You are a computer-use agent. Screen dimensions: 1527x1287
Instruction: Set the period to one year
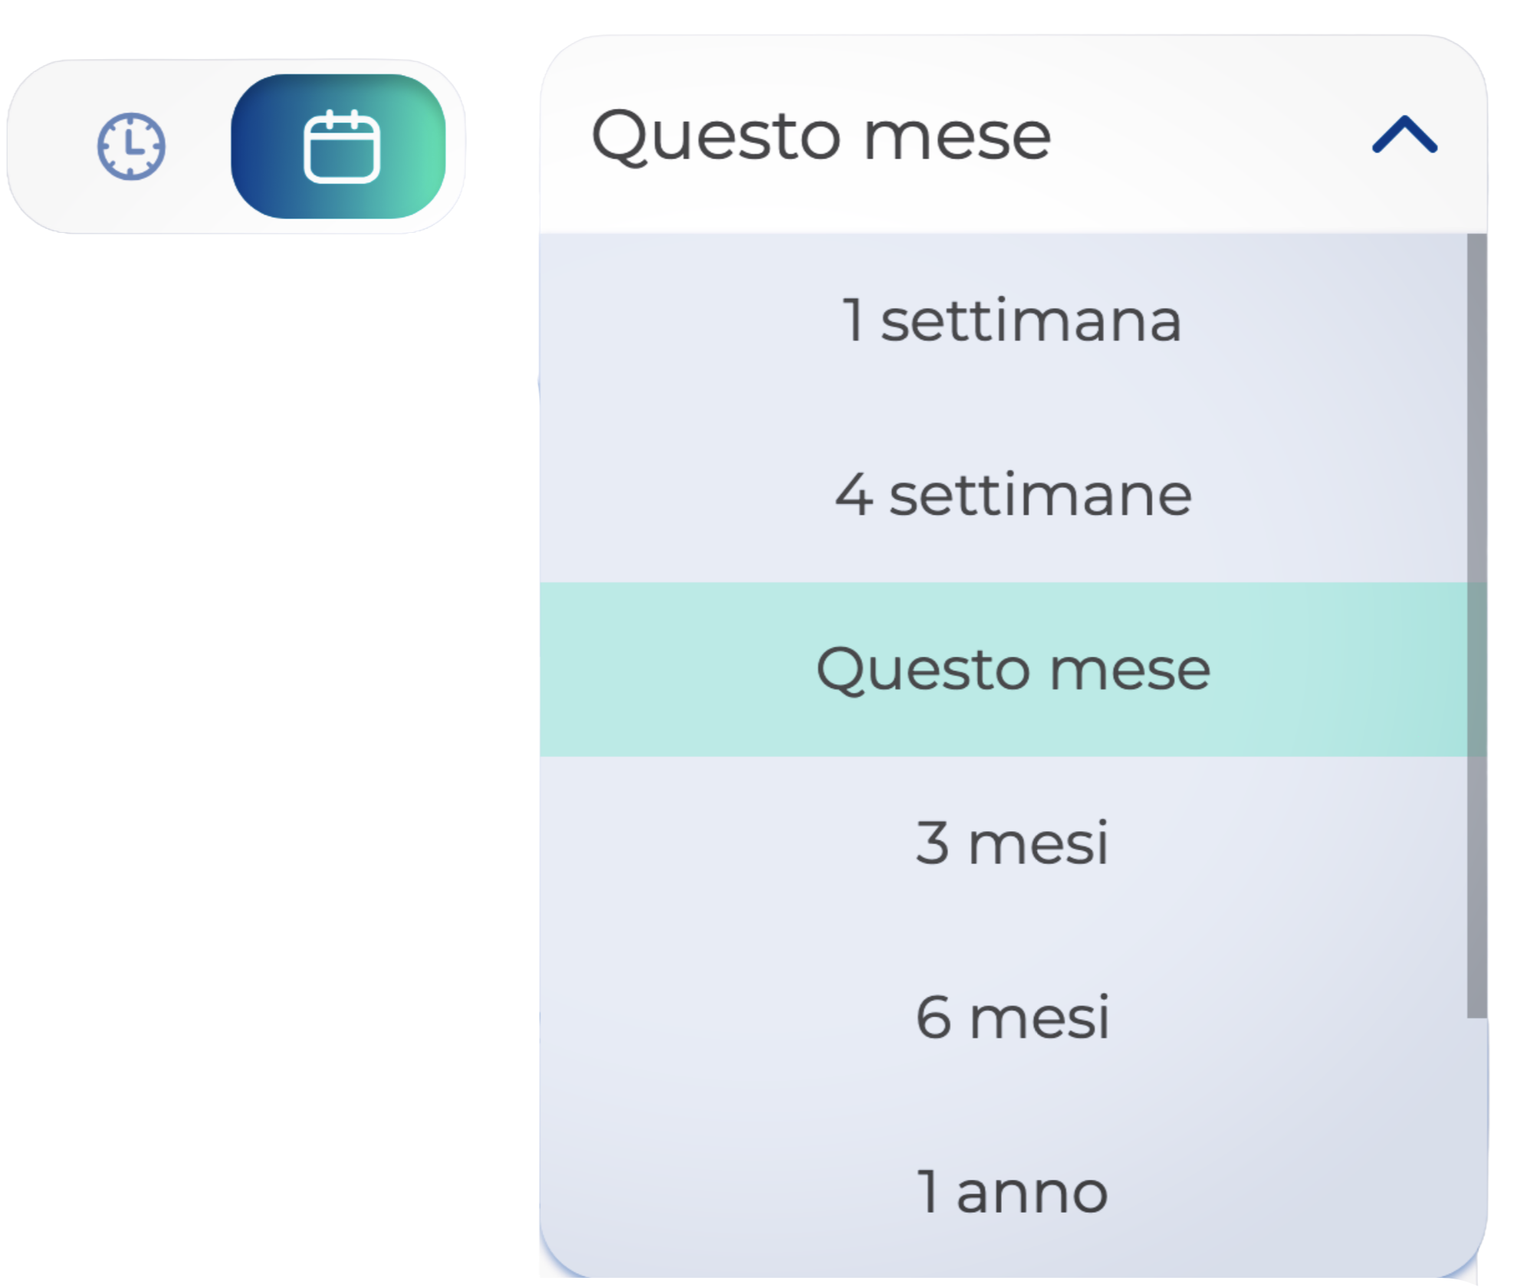pyautogui.click(x=1012, y=1192)
